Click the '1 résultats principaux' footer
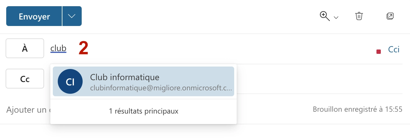Screen dimensions: 410x138 pyautogui.click(x=143, y=111)
